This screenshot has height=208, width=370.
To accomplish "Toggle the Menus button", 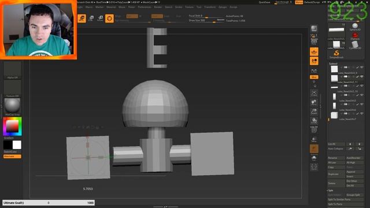I will click(299, 2).
